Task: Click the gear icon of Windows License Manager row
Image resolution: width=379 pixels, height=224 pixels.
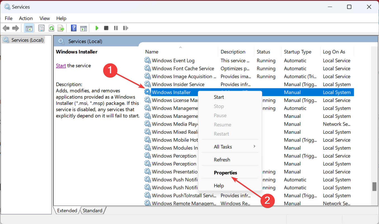Action: click(x=148, y=100)
